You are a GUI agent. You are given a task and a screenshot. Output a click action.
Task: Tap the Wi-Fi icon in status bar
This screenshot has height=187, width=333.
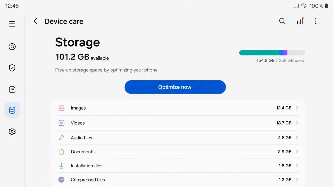(304, 6)
